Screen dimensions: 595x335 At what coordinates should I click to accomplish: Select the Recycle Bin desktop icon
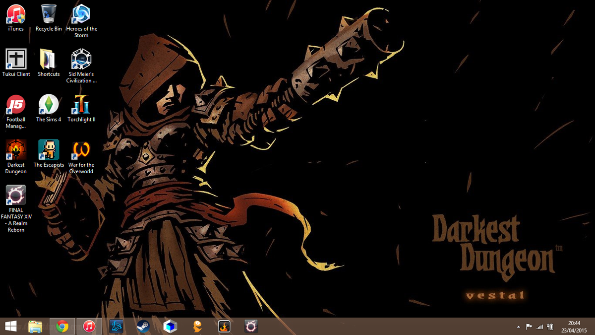[x=49, y=18]
